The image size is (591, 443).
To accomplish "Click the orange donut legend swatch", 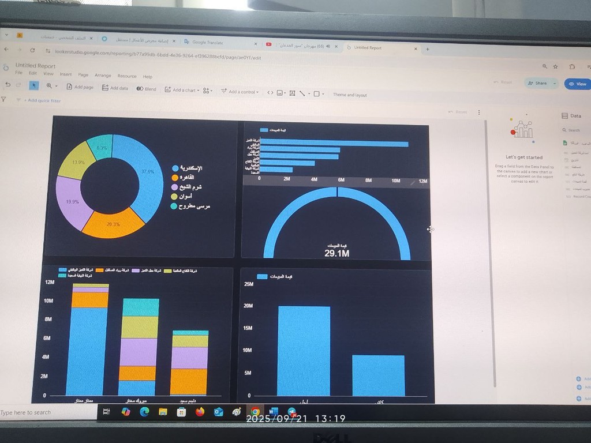I will (x=174, y=178).
